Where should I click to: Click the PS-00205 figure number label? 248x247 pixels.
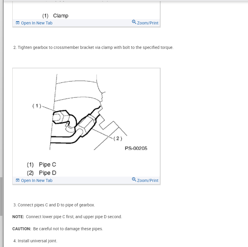click(x=136, y=148)
